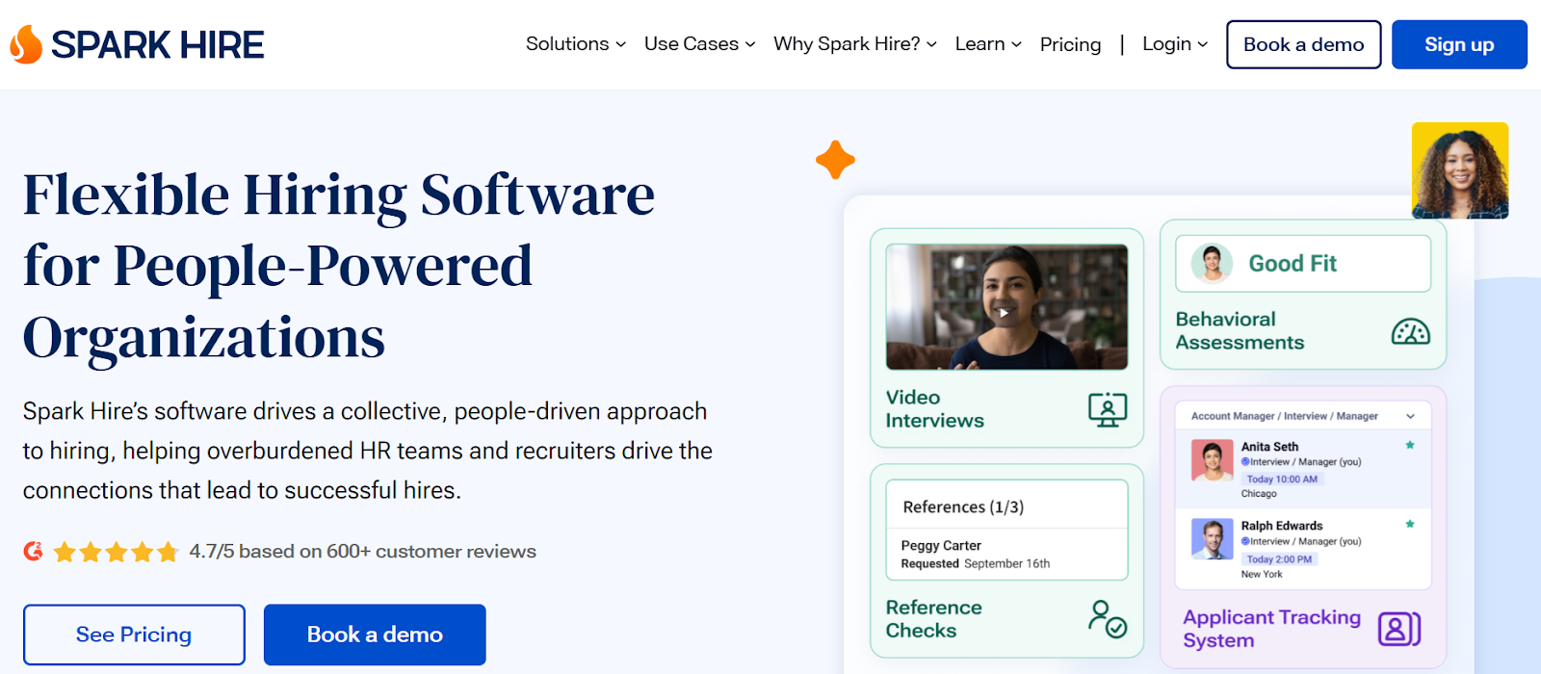1541x674 pixels.
Task: Open the Why Spark Hire? dropdown
Action: [855, 44]
